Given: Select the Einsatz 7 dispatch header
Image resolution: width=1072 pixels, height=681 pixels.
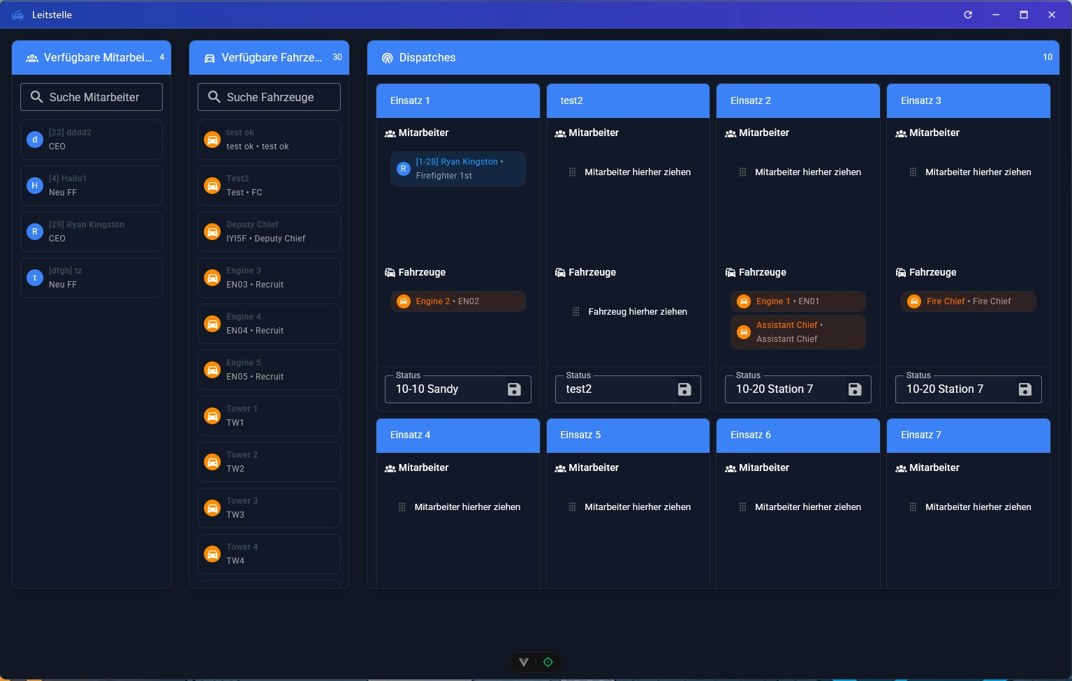Looking at the screenshot, I should (969, 435).
